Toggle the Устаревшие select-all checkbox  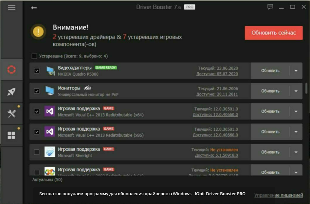pos(34,56)
